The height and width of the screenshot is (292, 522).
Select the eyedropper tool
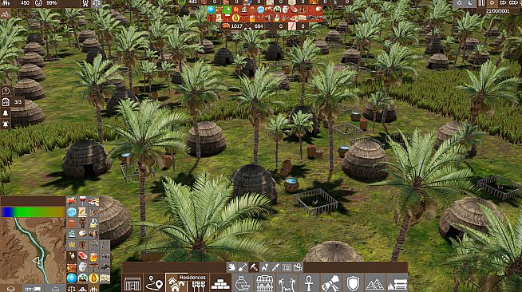pyautogui.click(x=275, y=267)
